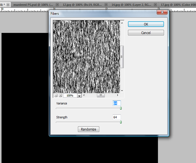The height and width of the screenshot is (163, 196).
Task: Click the Variance value input field
Action: pos(117,103)
